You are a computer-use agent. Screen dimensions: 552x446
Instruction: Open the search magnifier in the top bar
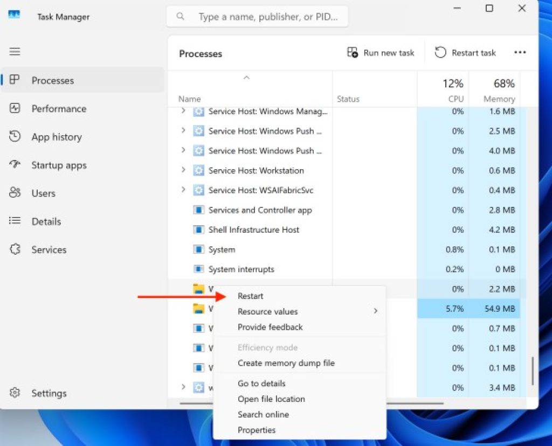coord(180,17)
